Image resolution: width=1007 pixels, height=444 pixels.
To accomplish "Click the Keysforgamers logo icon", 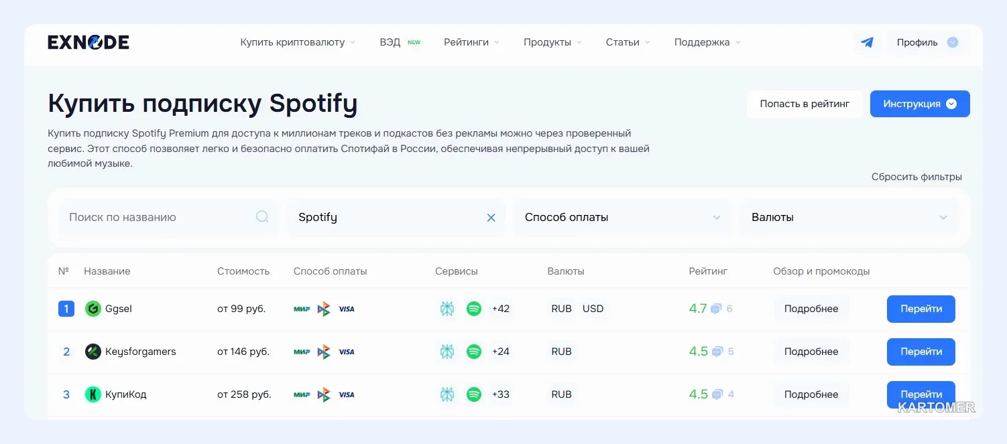I will tap(93, 352).
